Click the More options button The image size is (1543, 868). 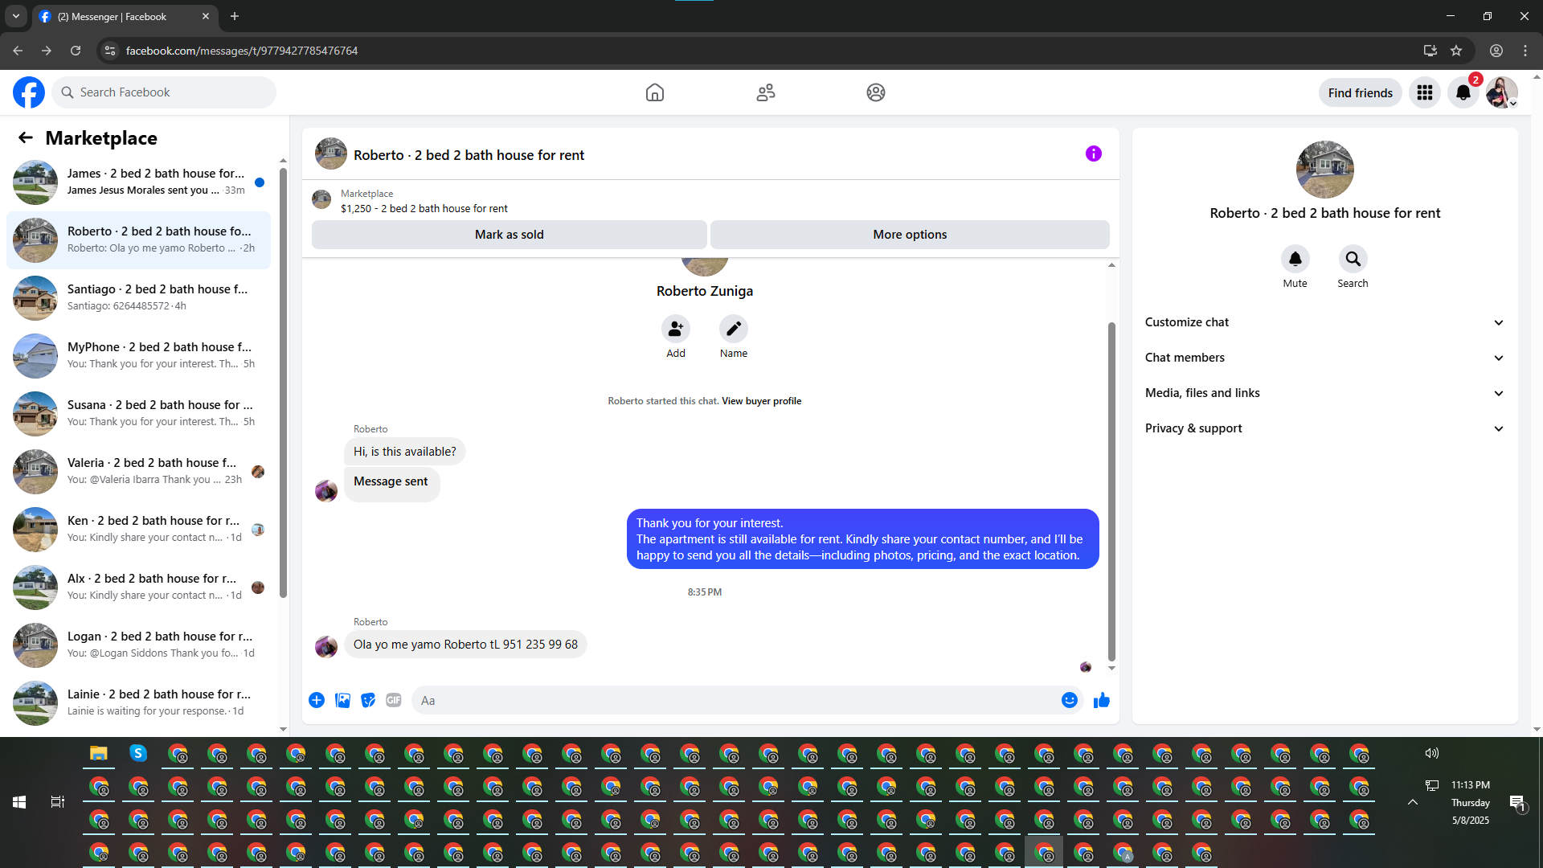[x=910, y=235]
